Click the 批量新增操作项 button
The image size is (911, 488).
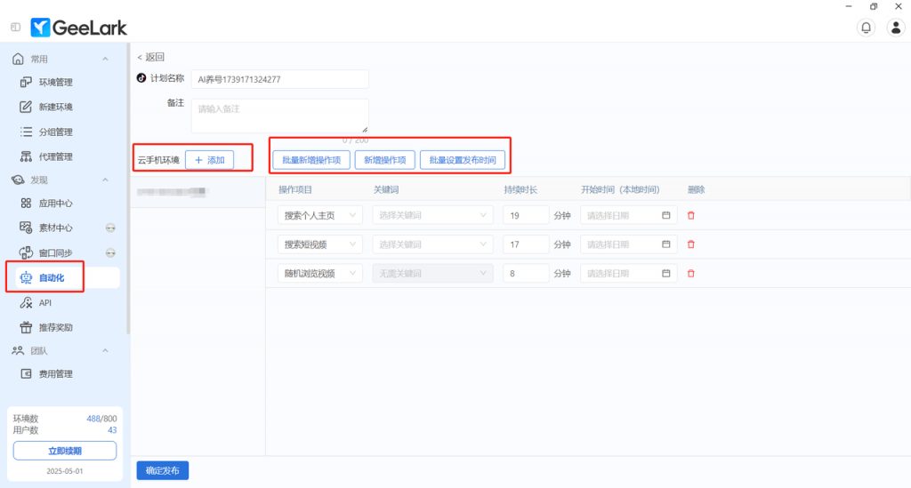[310, 160]
